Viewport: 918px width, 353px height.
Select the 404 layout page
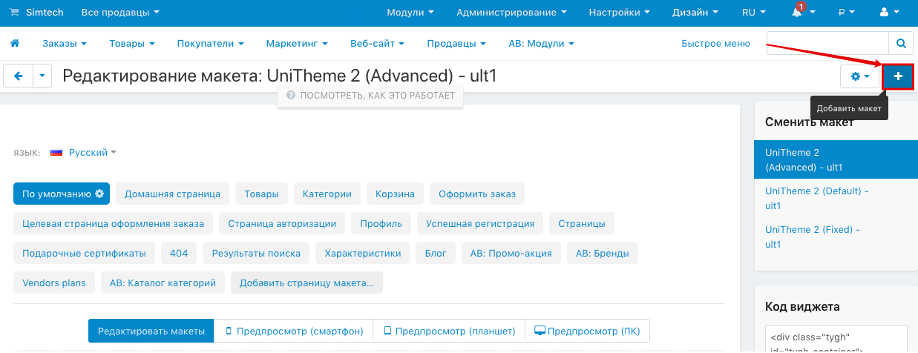179,253
